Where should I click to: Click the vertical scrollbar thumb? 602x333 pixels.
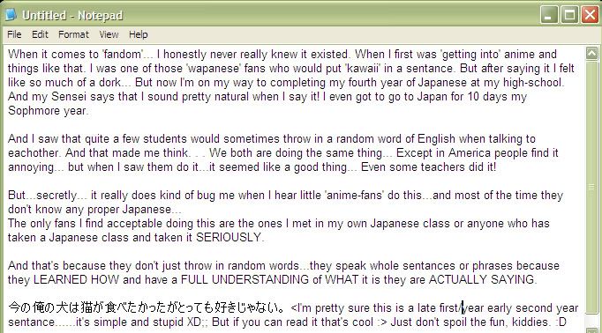tap(591, 187)
